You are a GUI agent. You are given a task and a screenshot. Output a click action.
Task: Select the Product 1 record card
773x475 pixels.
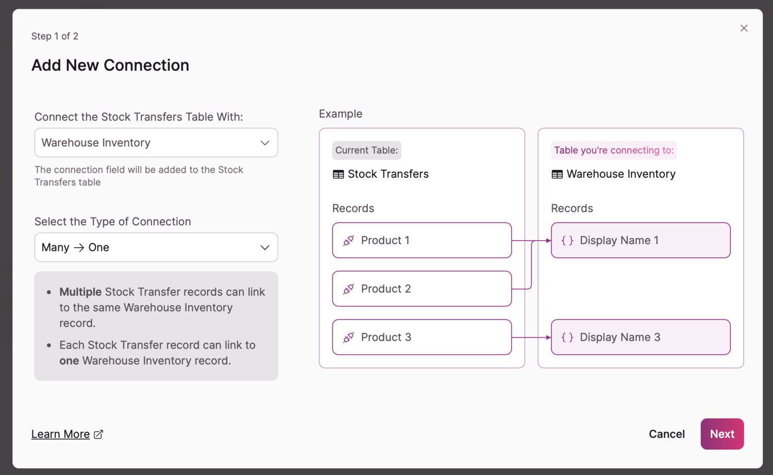422,241
